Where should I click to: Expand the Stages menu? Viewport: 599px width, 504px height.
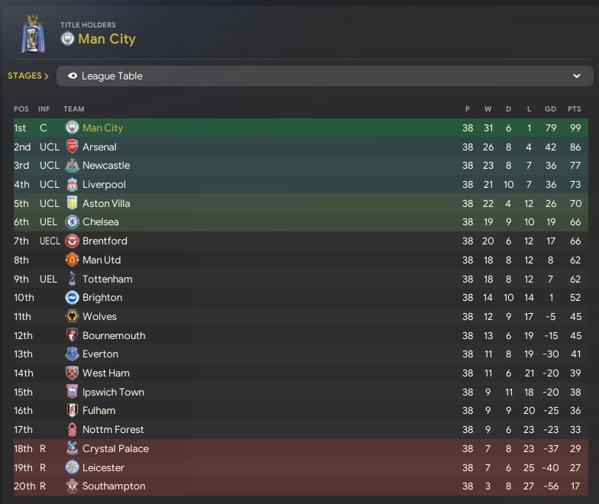[x=28, y=76]
